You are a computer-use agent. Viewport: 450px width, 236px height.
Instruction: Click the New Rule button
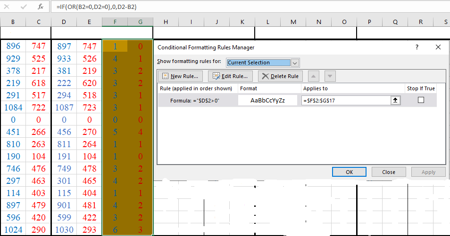coord(181,76)
